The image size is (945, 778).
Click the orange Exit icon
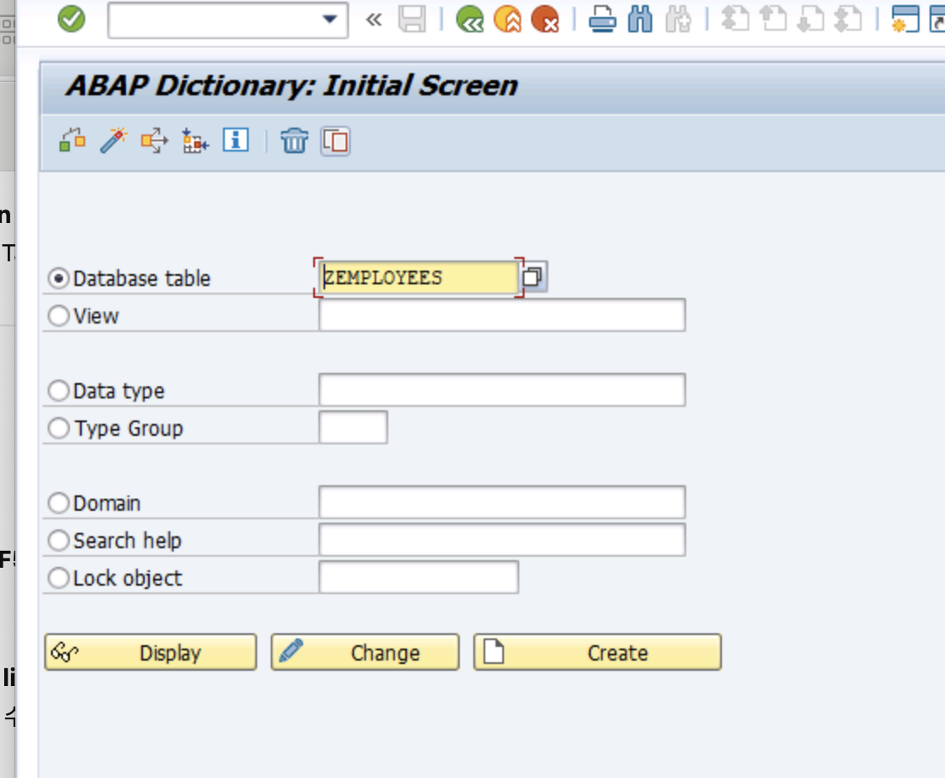tap(507, 20)
